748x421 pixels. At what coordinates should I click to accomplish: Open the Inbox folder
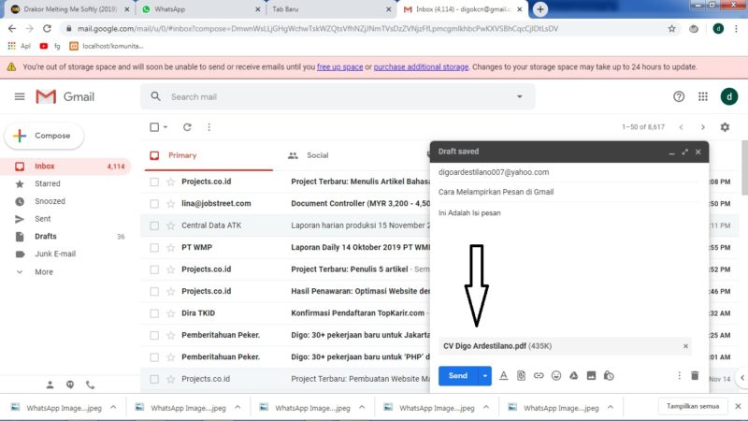(x=65, y=167)
